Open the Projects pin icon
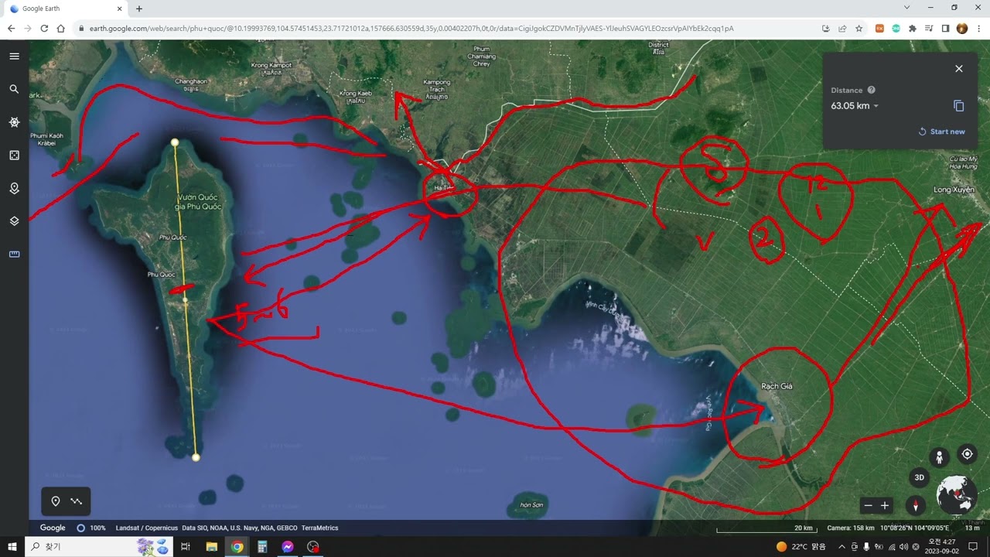Image resolution: width=990 pixels, height=557 pixels. tap(14, 188)
